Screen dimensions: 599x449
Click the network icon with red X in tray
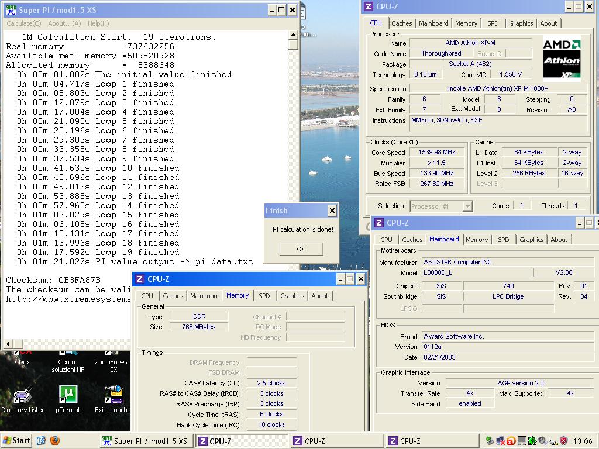pyautogui.click(x=500, y=441)
